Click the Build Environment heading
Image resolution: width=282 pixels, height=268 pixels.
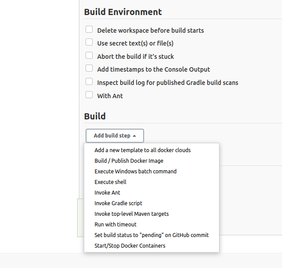tap(123, 12)
